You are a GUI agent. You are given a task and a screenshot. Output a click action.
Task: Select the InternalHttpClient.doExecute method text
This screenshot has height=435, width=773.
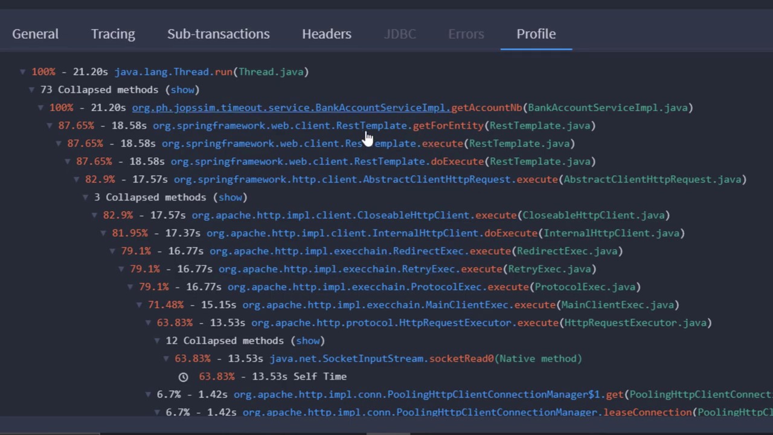(372, 233)
